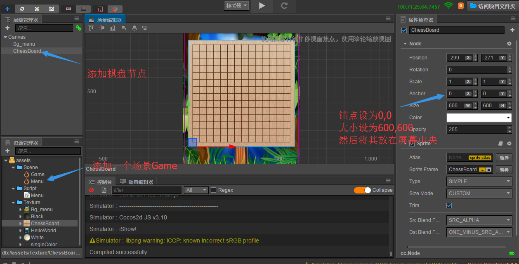Click the play preview button

click(262, 6)
